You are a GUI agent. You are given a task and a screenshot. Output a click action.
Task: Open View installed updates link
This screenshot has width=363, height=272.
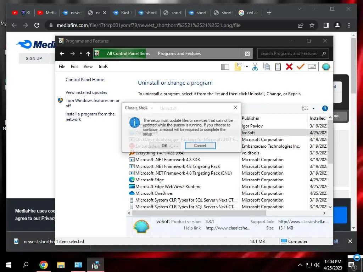click(x=86, y=92)
